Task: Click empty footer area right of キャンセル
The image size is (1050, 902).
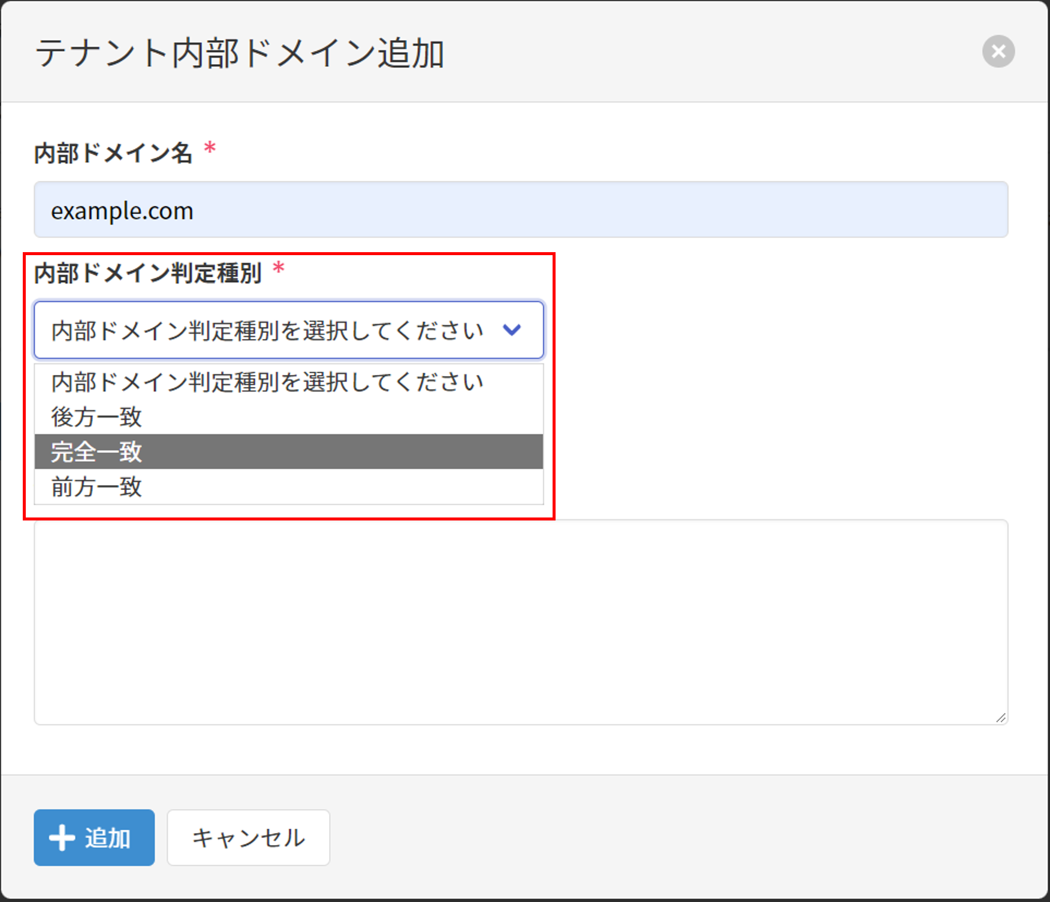Action: tap(659, 837)
